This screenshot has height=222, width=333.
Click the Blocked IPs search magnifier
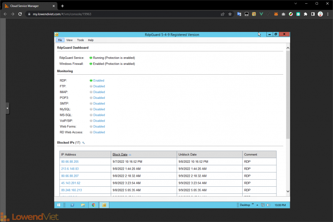point(84,143)
